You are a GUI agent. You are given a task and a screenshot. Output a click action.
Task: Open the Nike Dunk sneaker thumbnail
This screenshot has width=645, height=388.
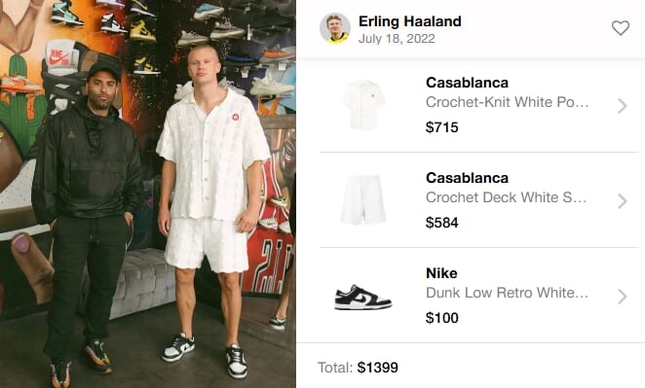click(362, 297)
